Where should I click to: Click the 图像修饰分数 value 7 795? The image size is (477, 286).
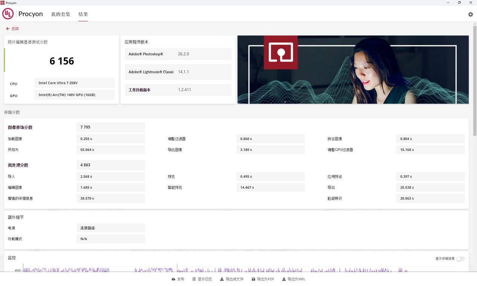pyautogui.click(x=110, y=127)
